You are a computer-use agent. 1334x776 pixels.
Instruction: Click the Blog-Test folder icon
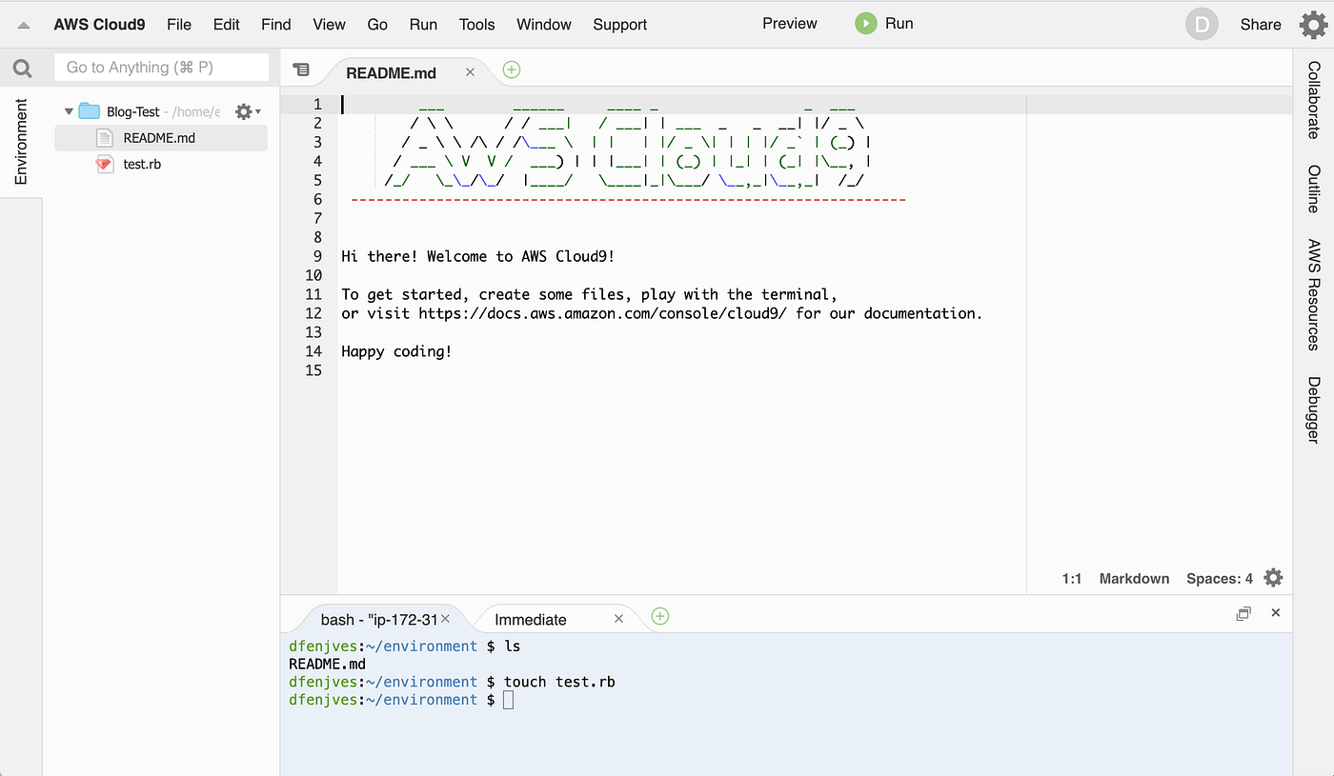click(89, 111)
